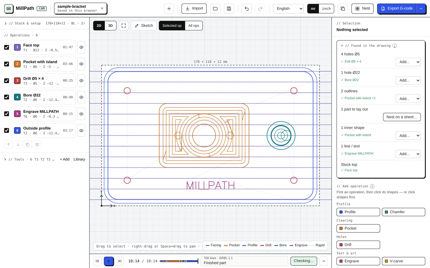Uncheck the Bore Ø22 operation
The width and height of the screenshot is (430, 268).
7,97
